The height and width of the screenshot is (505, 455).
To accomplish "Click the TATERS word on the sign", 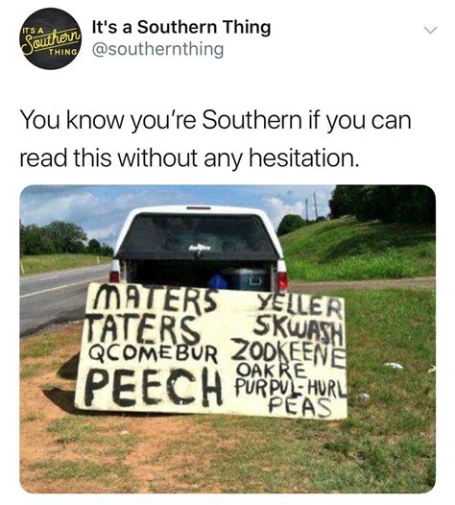I will pyautogui.click(x=142, y=328).
